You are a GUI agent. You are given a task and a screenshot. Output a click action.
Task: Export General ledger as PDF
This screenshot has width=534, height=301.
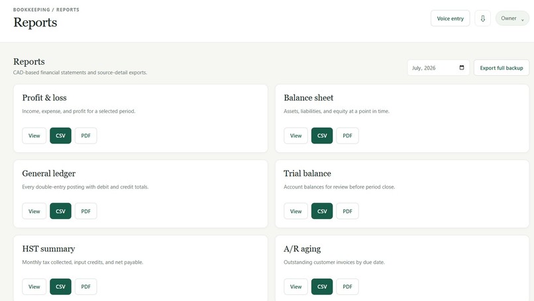coord(86,211)
